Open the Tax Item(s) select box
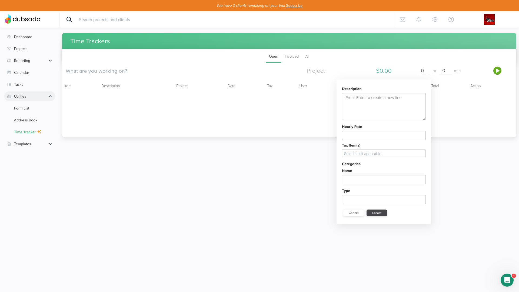The height and width of the screenshot is (292, 519). pyautogui.click(x=384, y=154)
